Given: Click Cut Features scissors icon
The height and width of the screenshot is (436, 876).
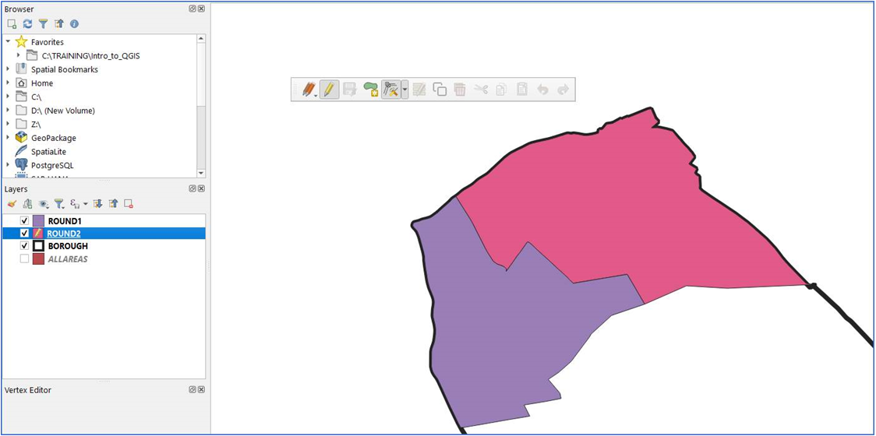Looking at the screenshot, I should point(480,90).
